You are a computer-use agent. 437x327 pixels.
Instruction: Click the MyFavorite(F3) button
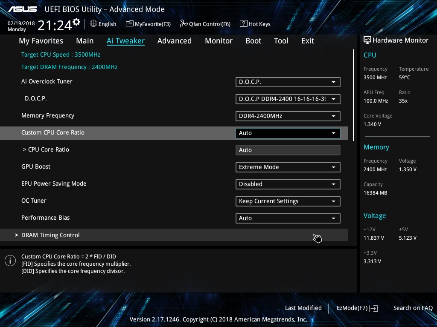148,24
